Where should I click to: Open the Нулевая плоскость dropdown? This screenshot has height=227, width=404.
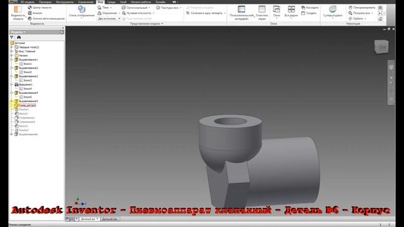click(x=138, y=13)
